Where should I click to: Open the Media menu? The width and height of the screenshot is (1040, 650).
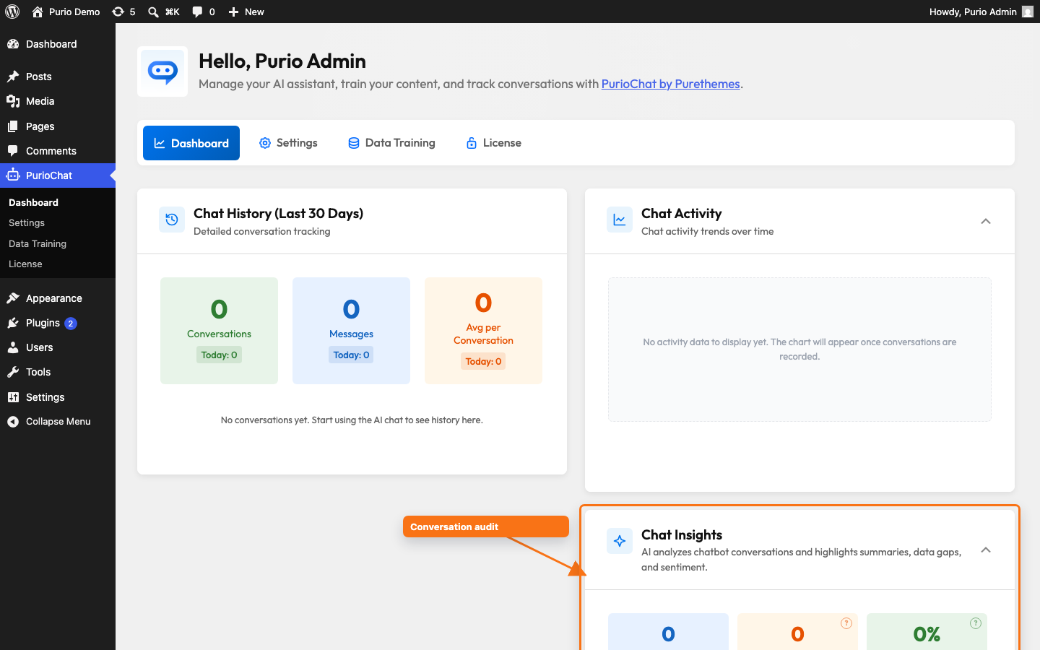coord(58,101)
